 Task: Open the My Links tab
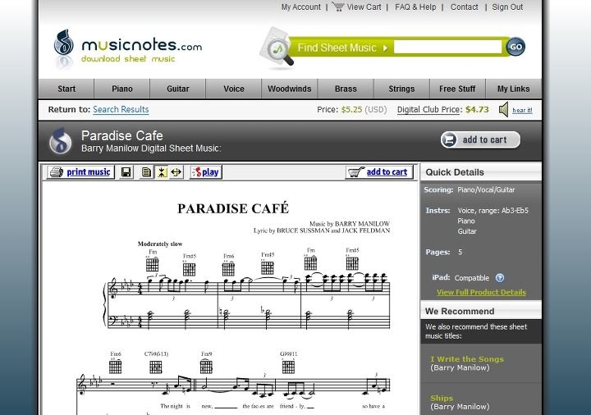pyautogui.click(x=513, y=89)
